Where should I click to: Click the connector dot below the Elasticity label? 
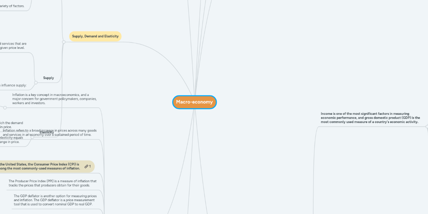tap(32, 137)
